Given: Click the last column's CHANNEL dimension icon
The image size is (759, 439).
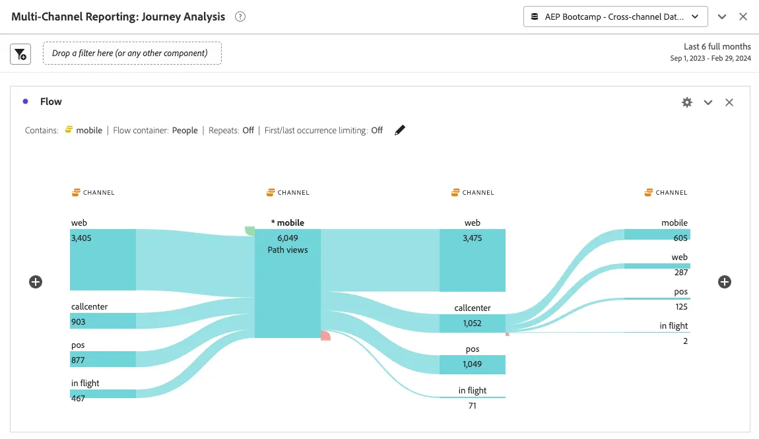Looking at the screenshot, I should 649,193.
